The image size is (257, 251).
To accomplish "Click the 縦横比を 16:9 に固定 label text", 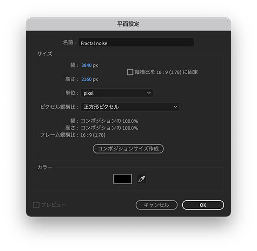I will [166, 72].
